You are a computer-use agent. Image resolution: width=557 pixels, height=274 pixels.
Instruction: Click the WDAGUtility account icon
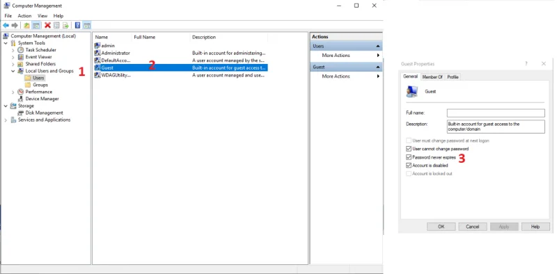pyautogui.click(x=97, y=75)
